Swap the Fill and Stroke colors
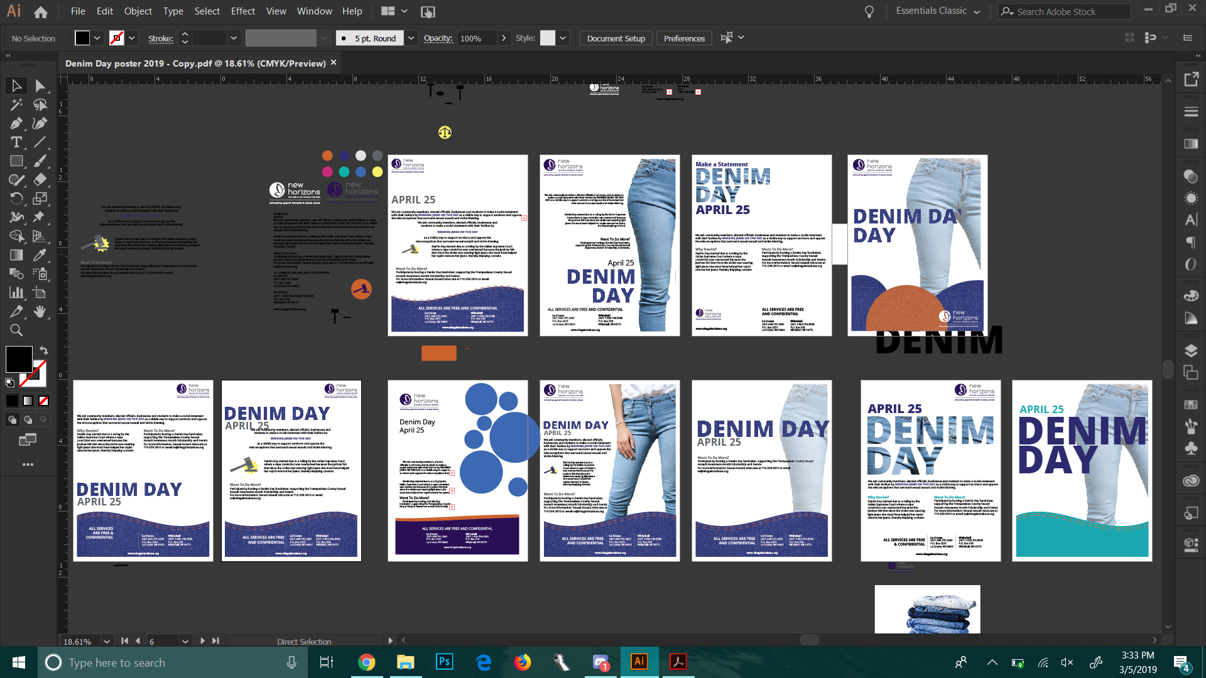 pos(44,350)
